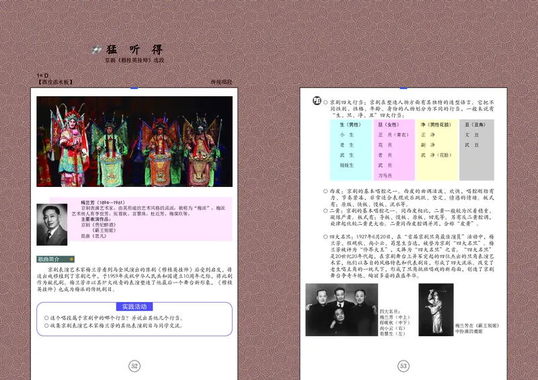The height and width of the screenshot is (380, 538).
Task: Click the header cell 净（男性花脸）
Action: pyautogui.click(x=436, y=124)
